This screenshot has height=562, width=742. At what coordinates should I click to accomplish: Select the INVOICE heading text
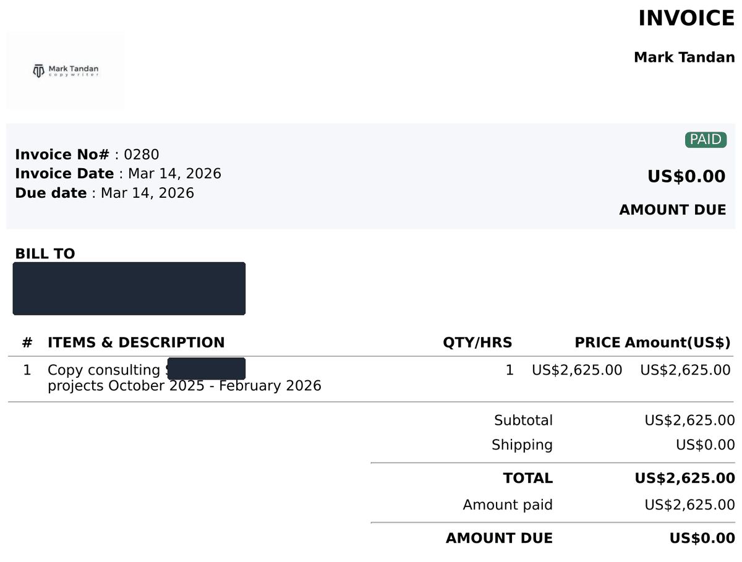point(686,19)
